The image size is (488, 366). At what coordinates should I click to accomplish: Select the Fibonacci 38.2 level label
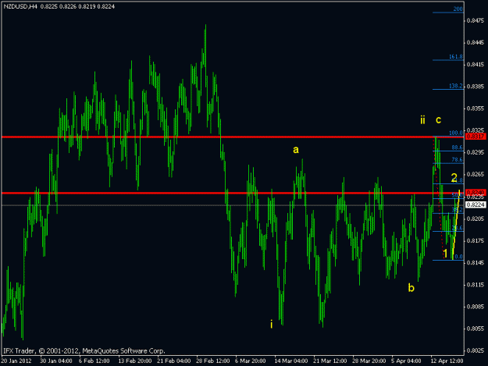coord(457,210)
